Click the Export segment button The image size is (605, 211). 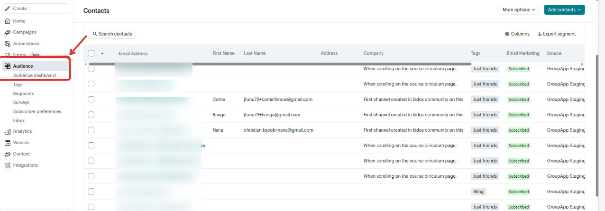point(557,34)
